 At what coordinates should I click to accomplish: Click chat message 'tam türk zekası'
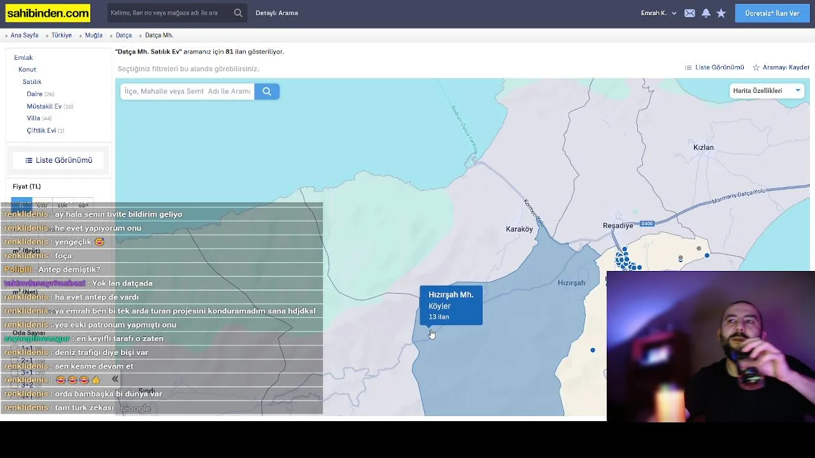(x=84, y=408)
